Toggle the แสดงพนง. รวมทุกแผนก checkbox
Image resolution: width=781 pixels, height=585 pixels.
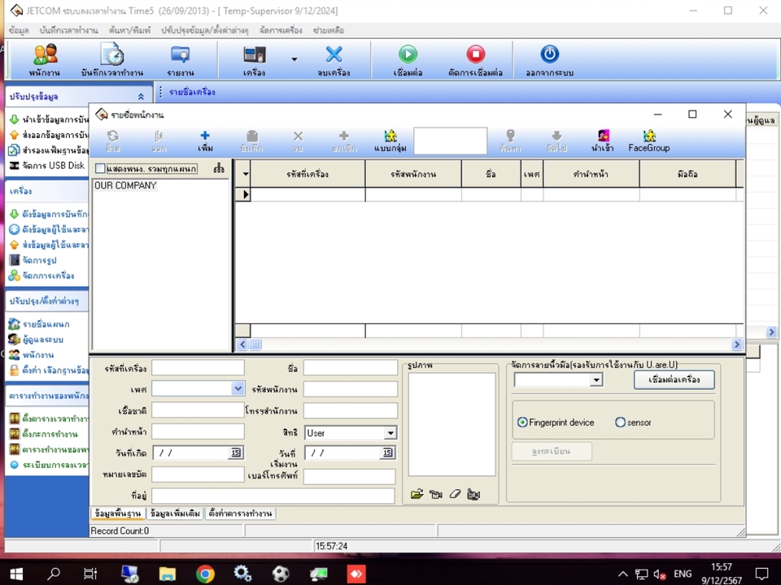point(100,169)
